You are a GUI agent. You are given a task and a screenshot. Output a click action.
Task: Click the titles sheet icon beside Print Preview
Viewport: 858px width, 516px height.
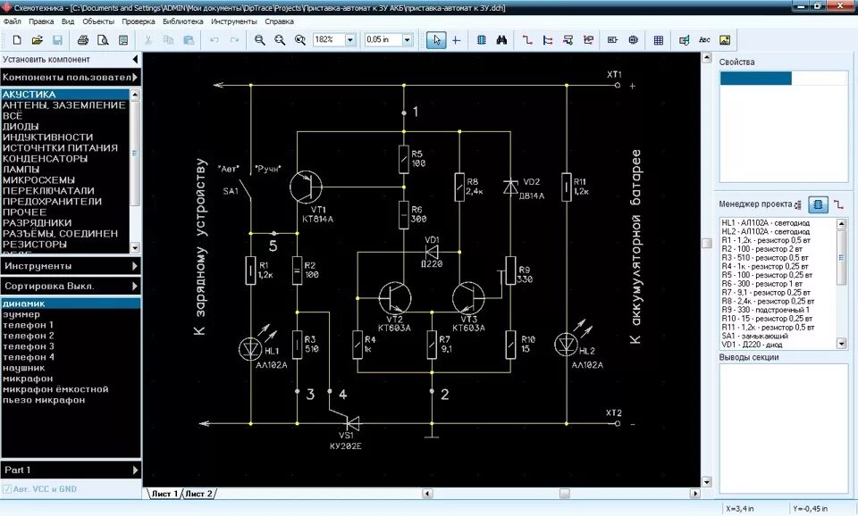pyautogui.click(x=123, y=40)
